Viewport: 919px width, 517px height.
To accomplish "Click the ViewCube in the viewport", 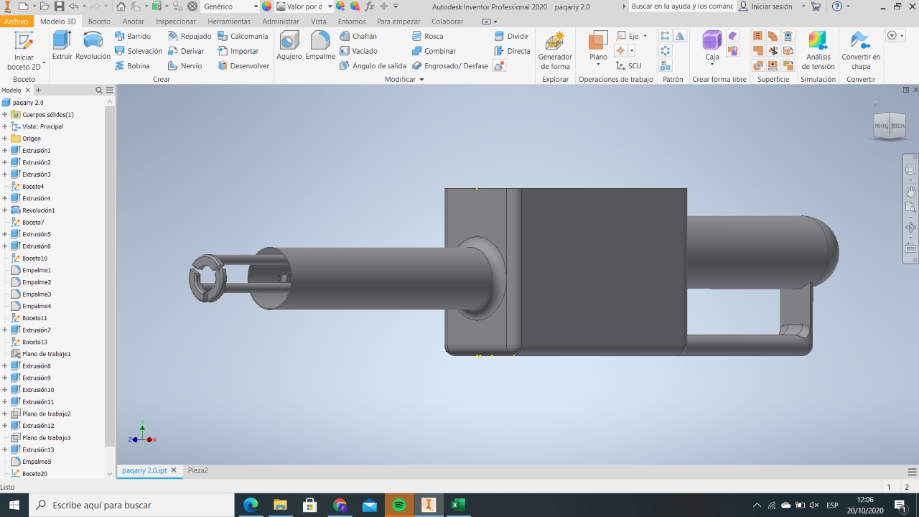I will (890, 126).
